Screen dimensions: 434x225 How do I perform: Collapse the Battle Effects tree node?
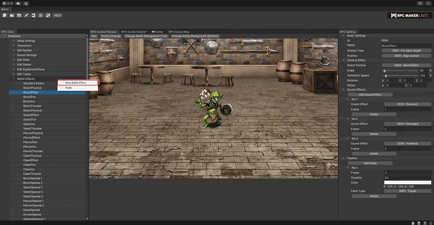(14, 79)
